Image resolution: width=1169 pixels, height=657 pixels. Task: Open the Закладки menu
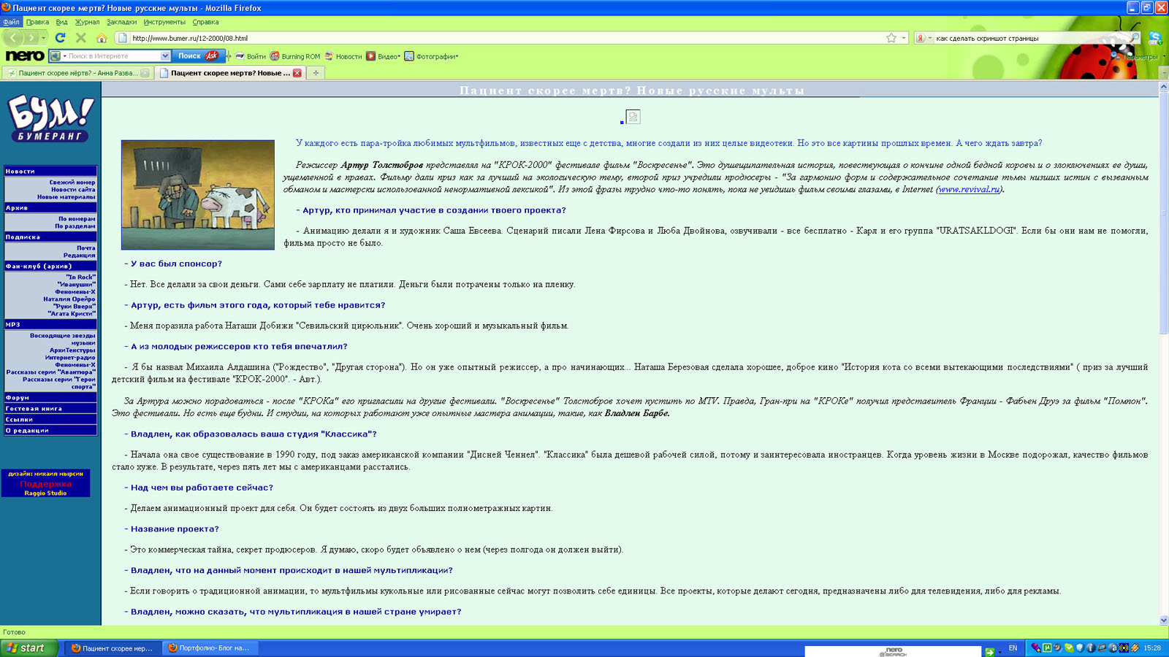point(121,22)
